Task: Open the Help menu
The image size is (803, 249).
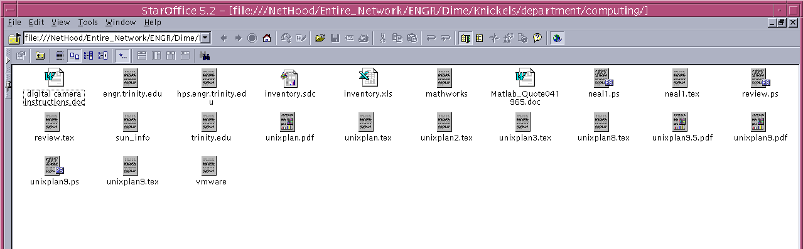Action: tap(153, 22)
